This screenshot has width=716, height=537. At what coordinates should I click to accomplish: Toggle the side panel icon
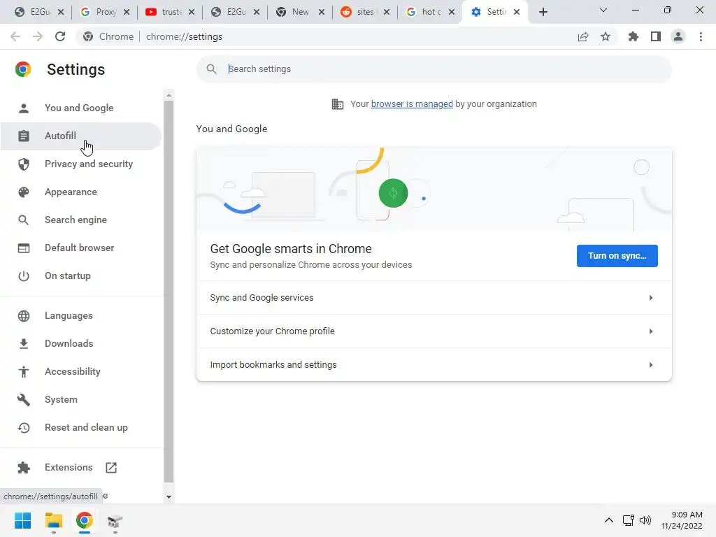click(x=656, y=36)
